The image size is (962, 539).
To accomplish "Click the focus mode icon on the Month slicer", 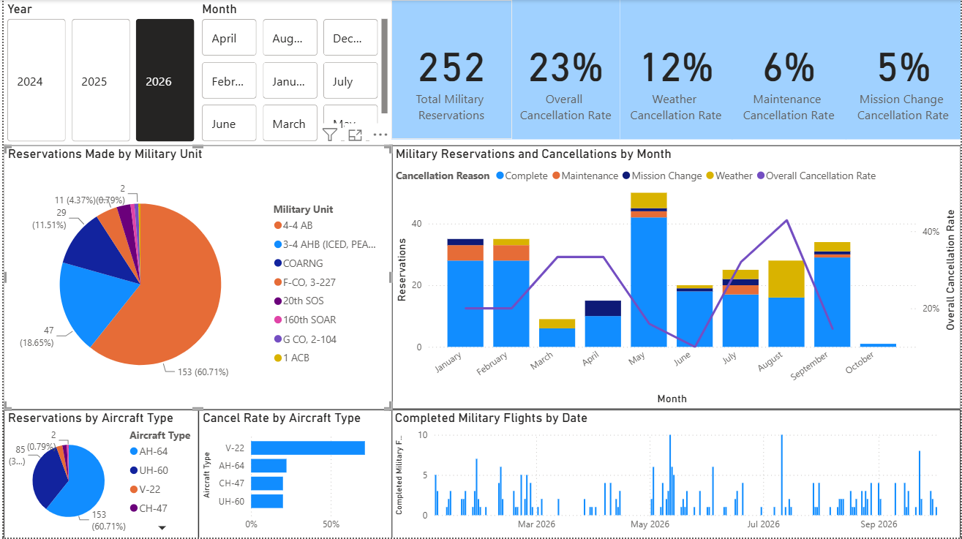I will pos(356,135).
